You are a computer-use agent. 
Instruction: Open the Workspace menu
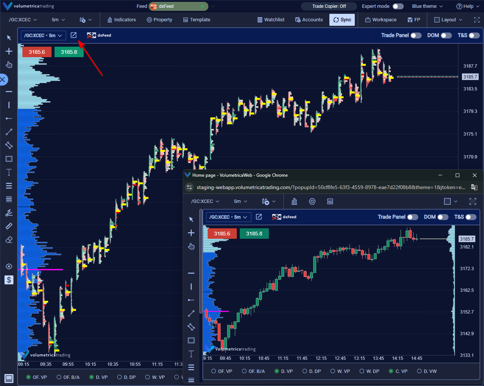(381, 20)
